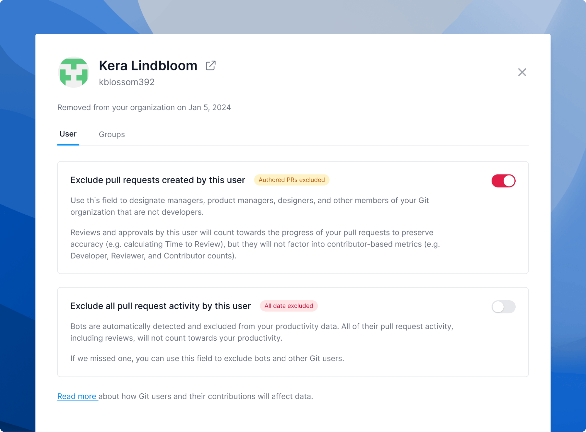Open Kera Lindbloom's profile via external link icon
This screenshot has height=432, width=586.
coord(210,66)
